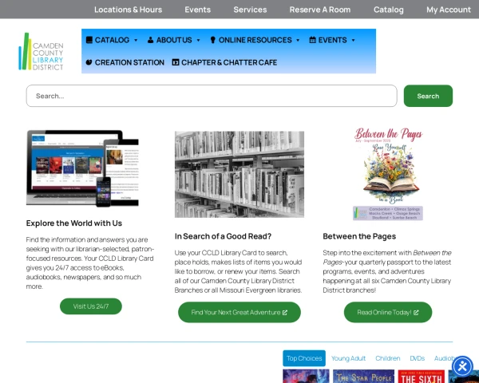Open the CHAPTER & CHATTER CAFE menu item

point(224,62)
